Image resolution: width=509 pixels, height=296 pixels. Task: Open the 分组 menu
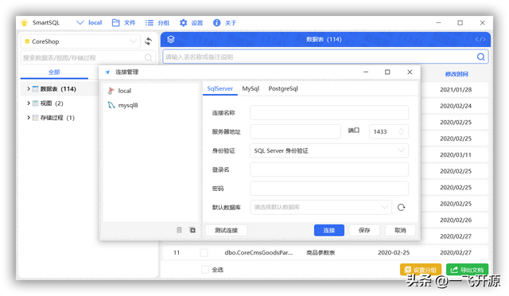157,23
